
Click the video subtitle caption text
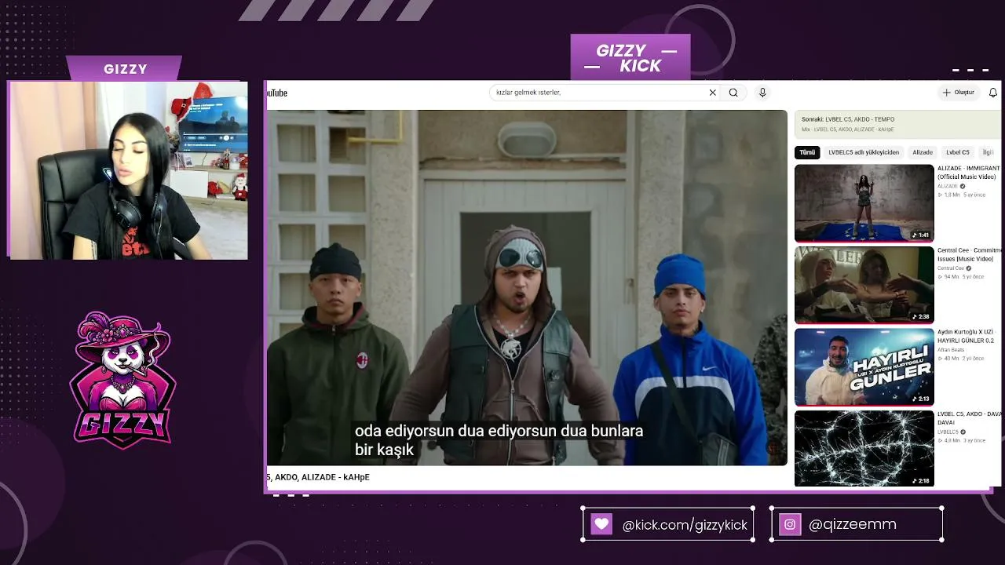(x=499, y=440)
